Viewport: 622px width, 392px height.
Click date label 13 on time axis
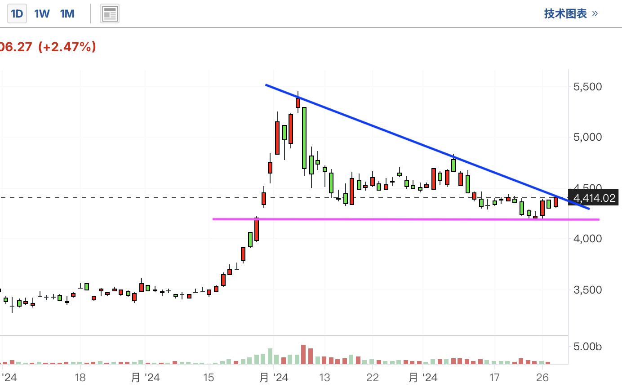pos(324,377)
